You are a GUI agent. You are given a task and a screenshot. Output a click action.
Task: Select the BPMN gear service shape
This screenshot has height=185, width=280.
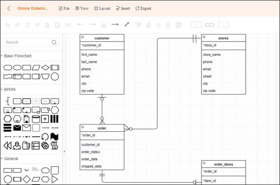coord(45,146)
